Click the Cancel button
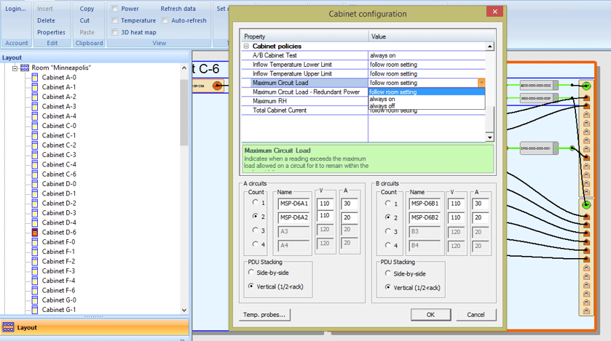This screenshot has height=341, width=611. [476, 315]
